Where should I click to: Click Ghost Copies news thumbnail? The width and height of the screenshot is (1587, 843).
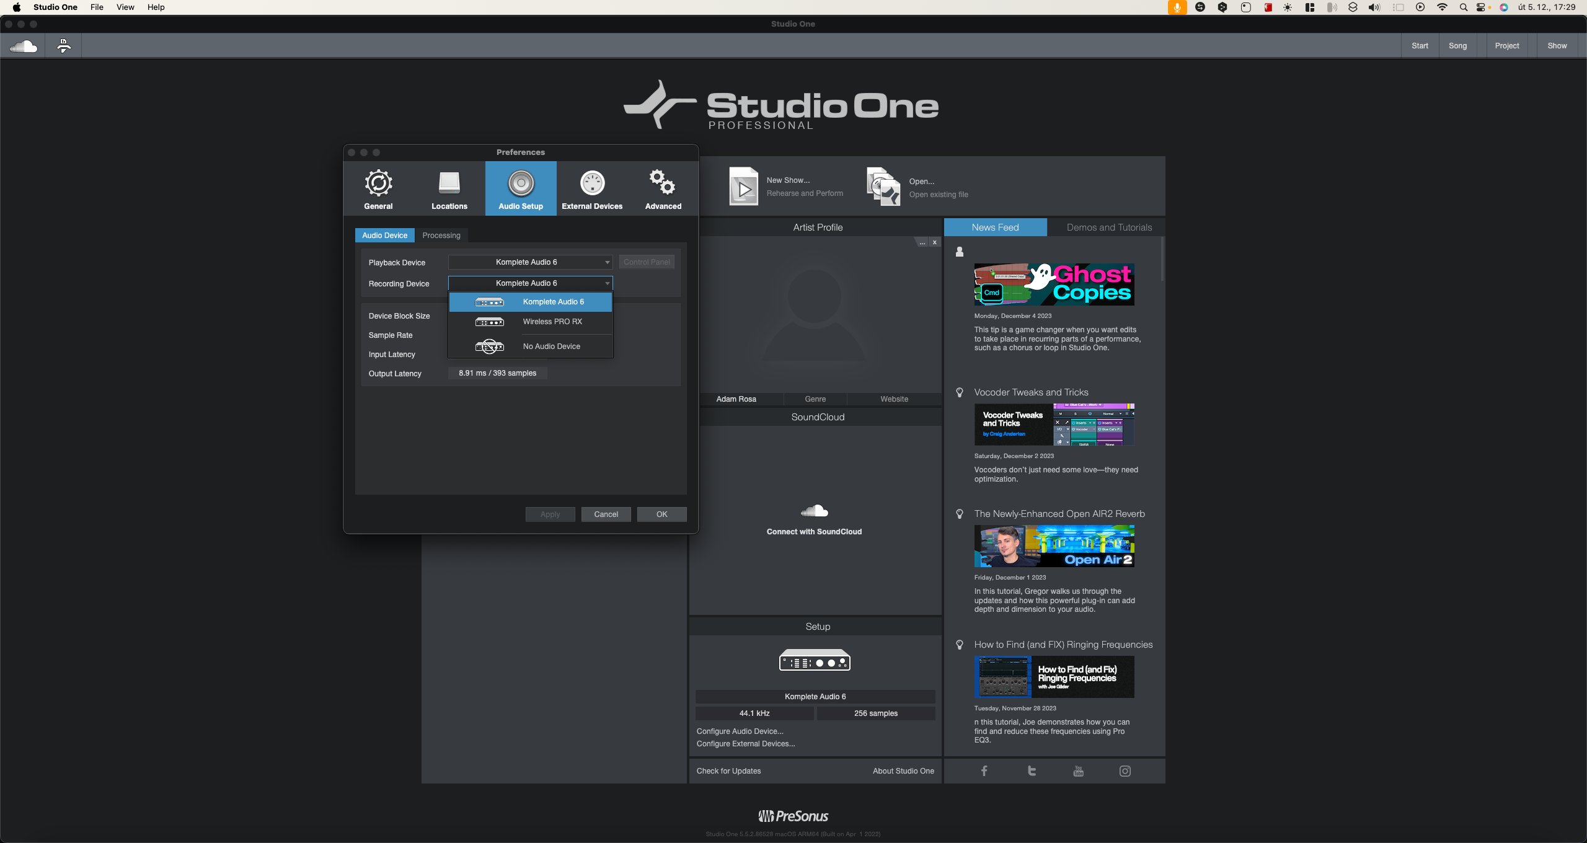1054,285
